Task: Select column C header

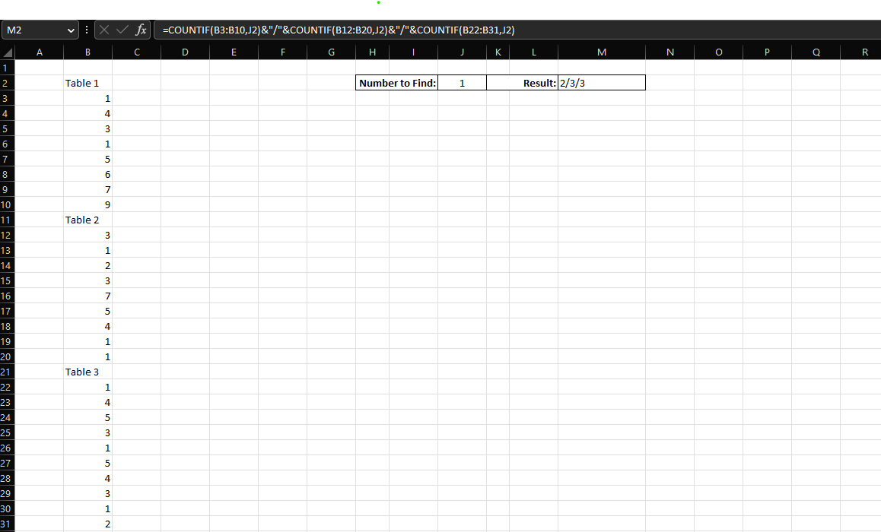Action: 136,52
